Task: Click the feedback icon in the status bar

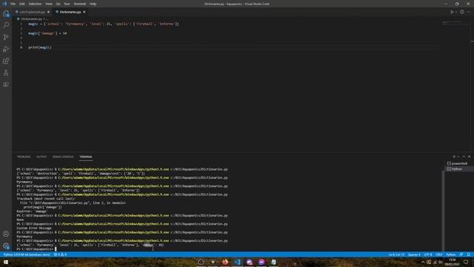Action: pos(461,254)
